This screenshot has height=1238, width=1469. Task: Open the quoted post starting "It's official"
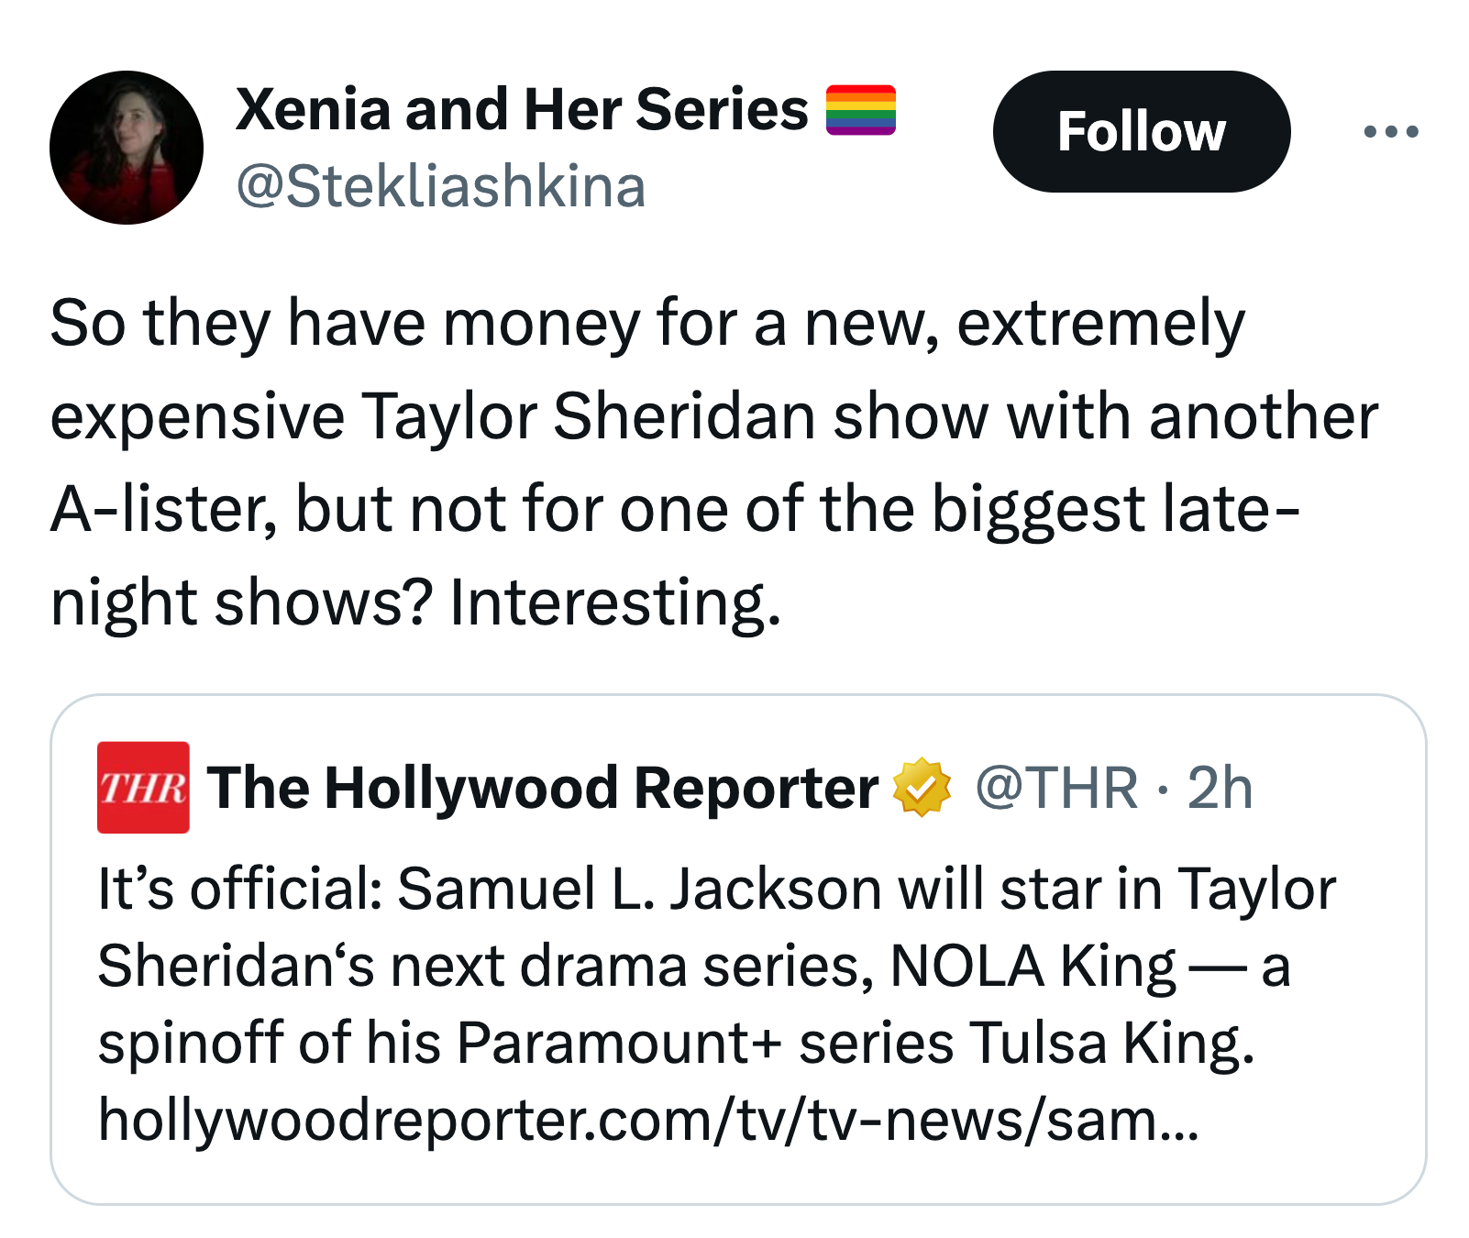(738, 949)
